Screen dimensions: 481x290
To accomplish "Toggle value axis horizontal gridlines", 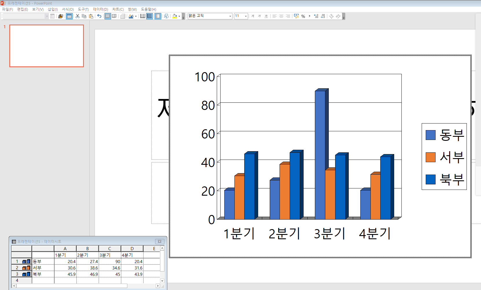I will 149,16.
